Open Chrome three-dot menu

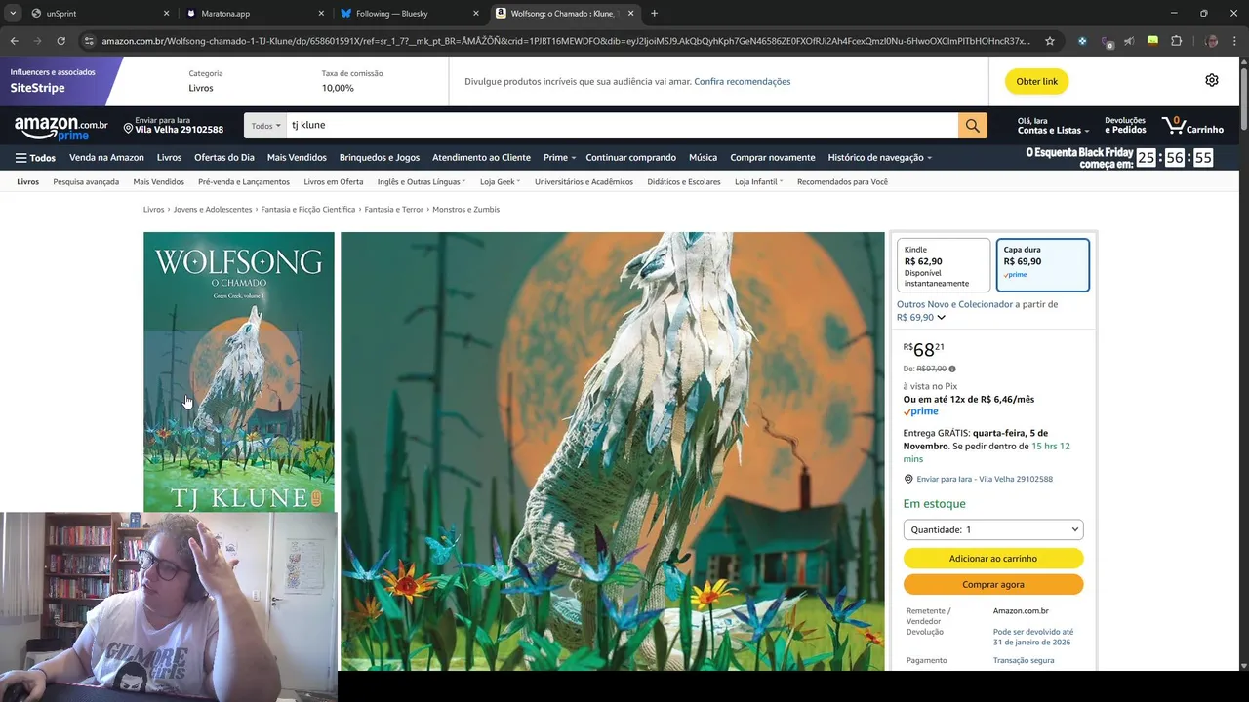1234,41
